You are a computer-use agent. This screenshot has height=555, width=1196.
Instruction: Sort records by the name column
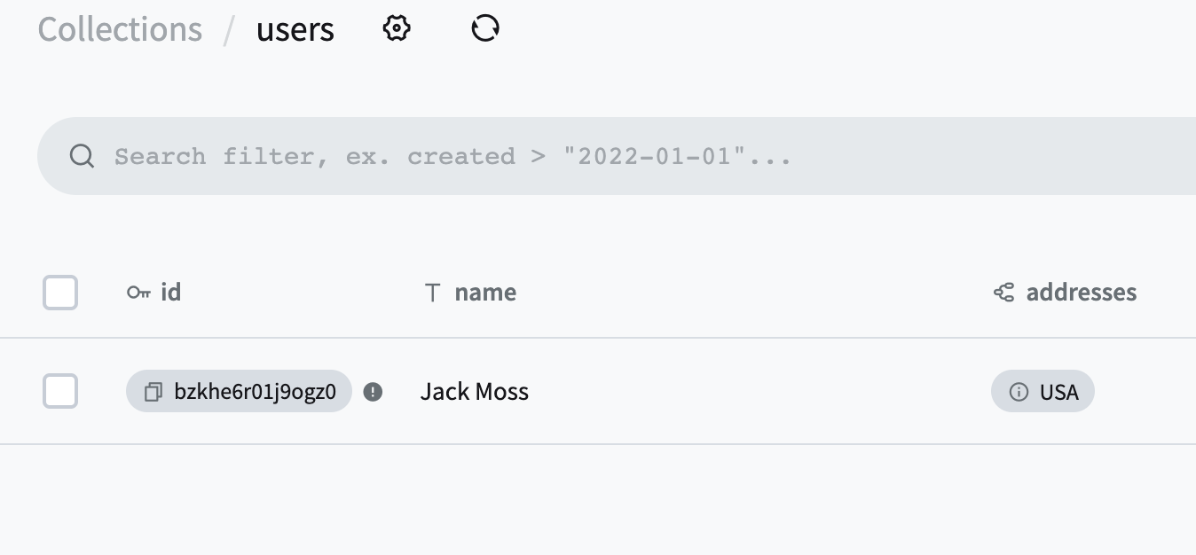(x=484, y=292)
